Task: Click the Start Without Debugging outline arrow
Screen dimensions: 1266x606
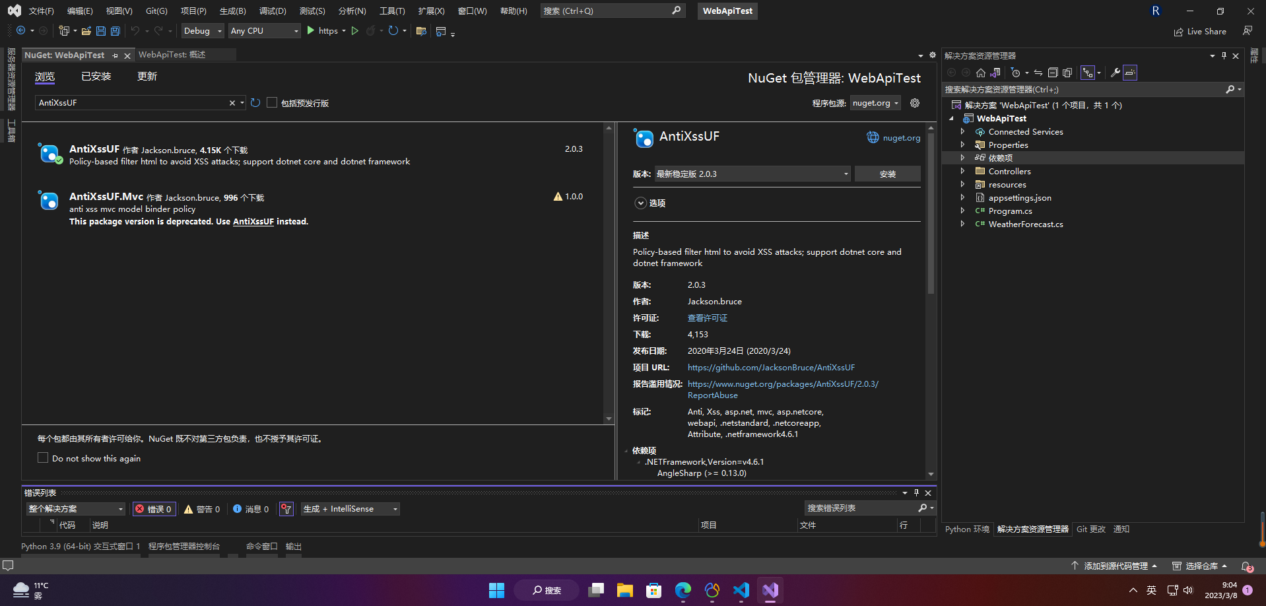Action: [x=355, y=30]
